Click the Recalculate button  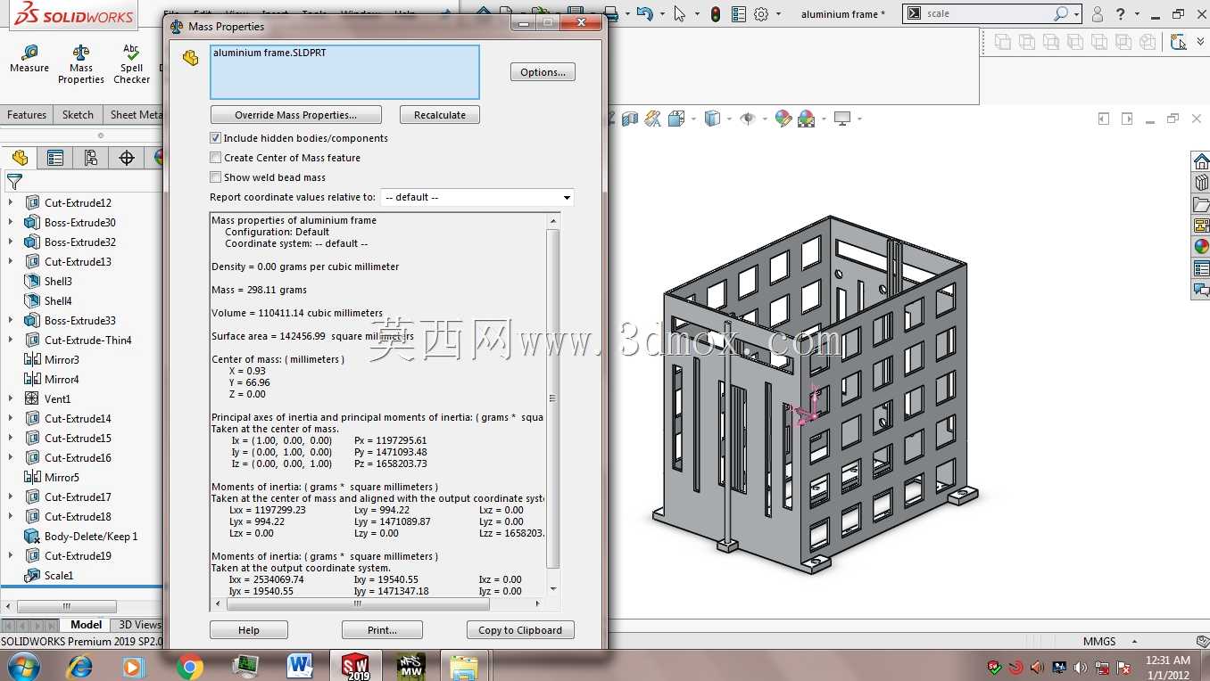pyautogui.click(x=440, y=115)
